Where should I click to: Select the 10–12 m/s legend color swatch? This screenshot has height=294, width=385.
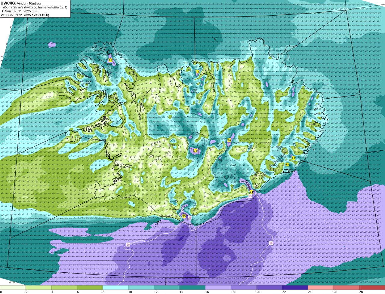pos(141,287)
